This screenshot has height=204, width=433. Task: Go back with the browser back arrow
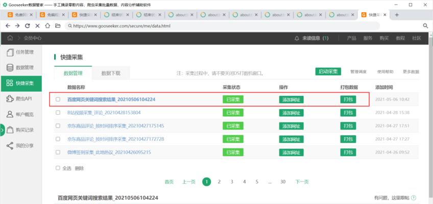(x=8, y=25)
